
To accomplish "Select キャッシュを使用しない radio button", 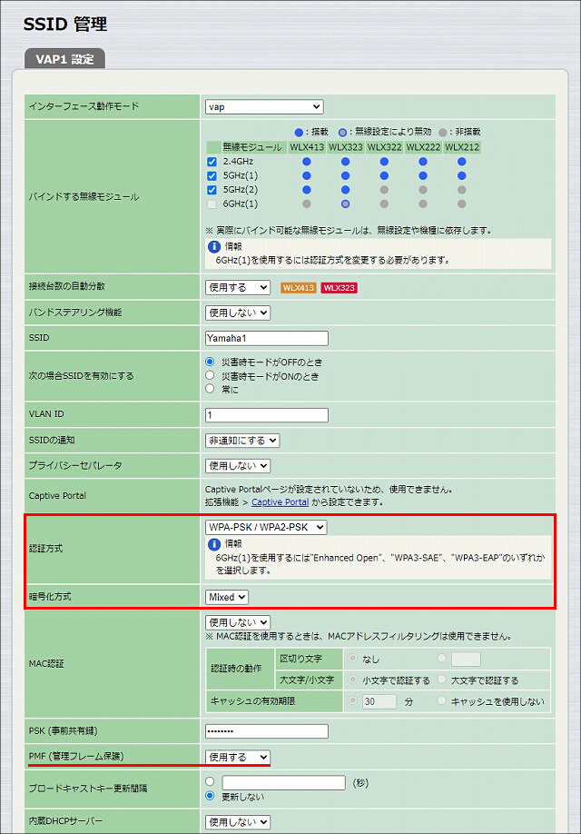I will 441,701.
